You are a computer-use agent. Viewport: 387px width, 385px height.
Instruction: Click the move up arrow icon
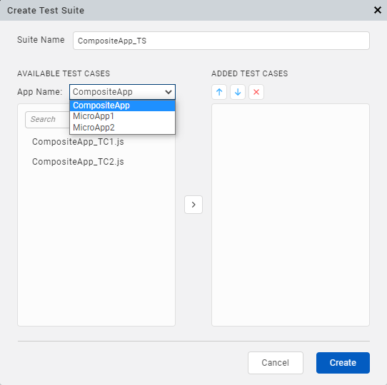pos(219,92)
